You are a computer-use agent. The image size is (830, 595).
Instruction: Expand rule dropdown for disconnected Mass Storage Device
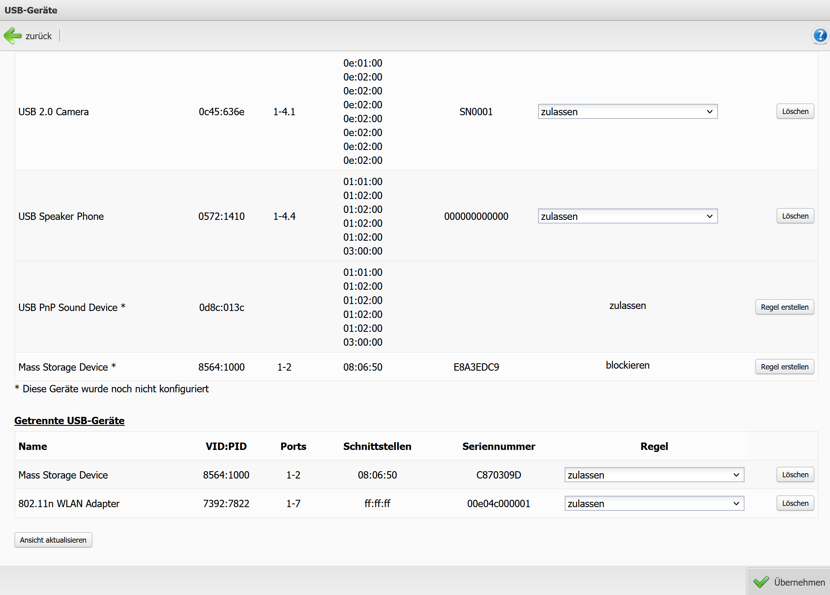coord(654,475)
